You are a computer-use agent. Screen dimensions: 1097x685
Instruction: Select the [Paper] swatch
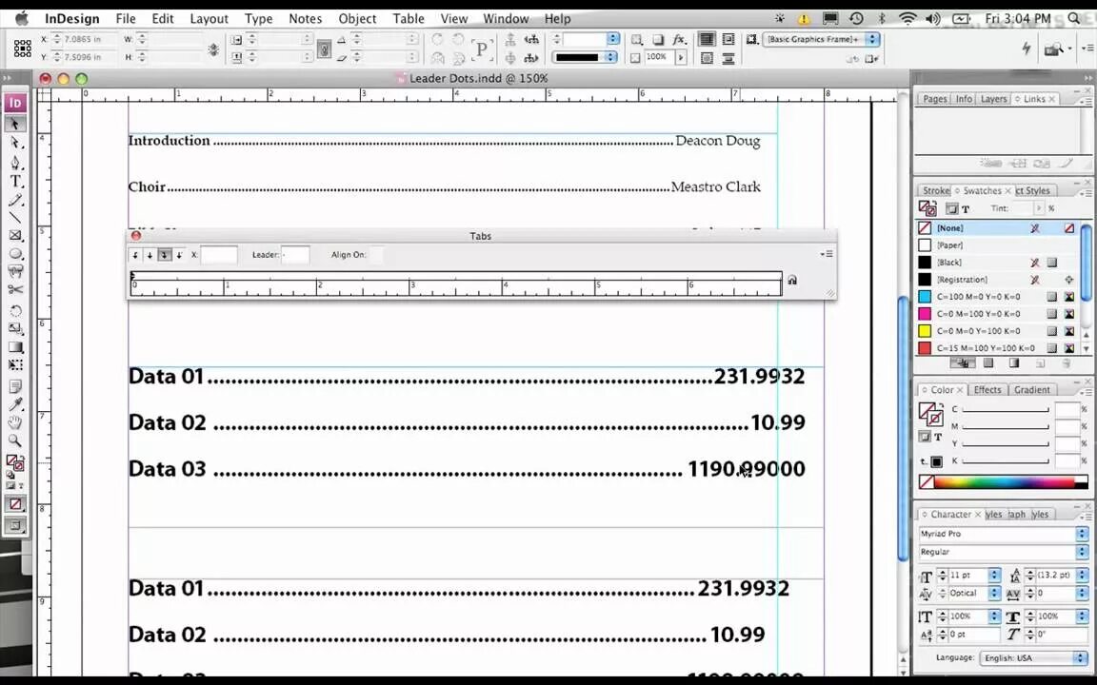pos(997,245)
